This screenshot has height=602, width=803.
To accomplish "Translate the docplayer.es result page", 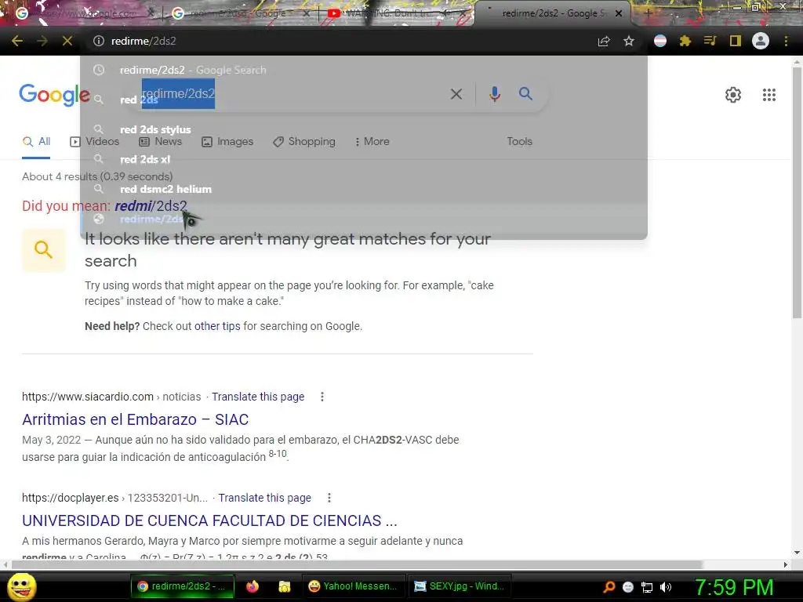I will tap(265, 498).
